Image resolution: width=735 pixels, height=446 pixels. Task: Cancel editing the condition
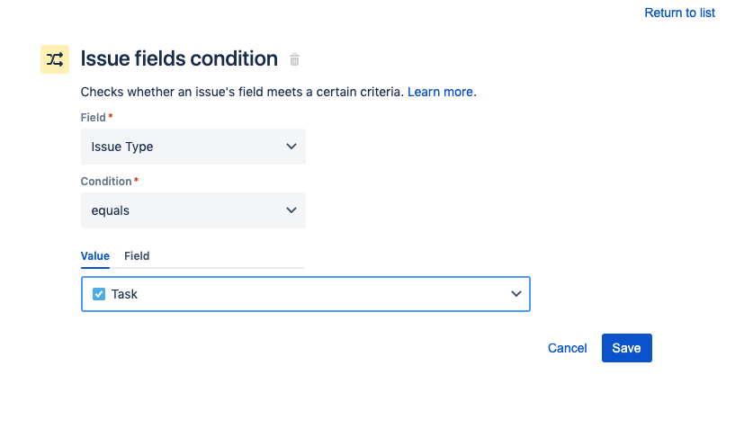(x=567, y=348)
